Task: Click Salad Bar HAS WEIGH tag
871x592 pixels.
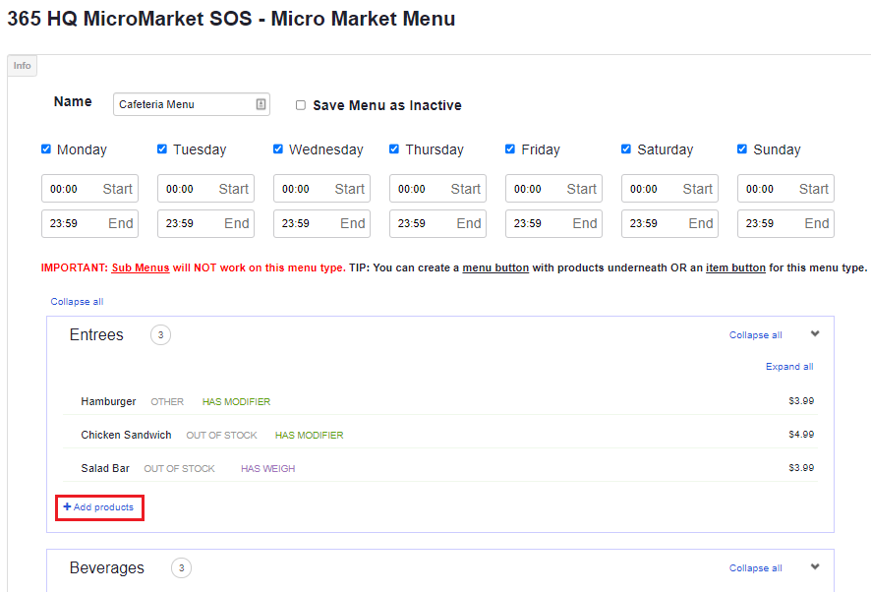Action: (267, 469)
